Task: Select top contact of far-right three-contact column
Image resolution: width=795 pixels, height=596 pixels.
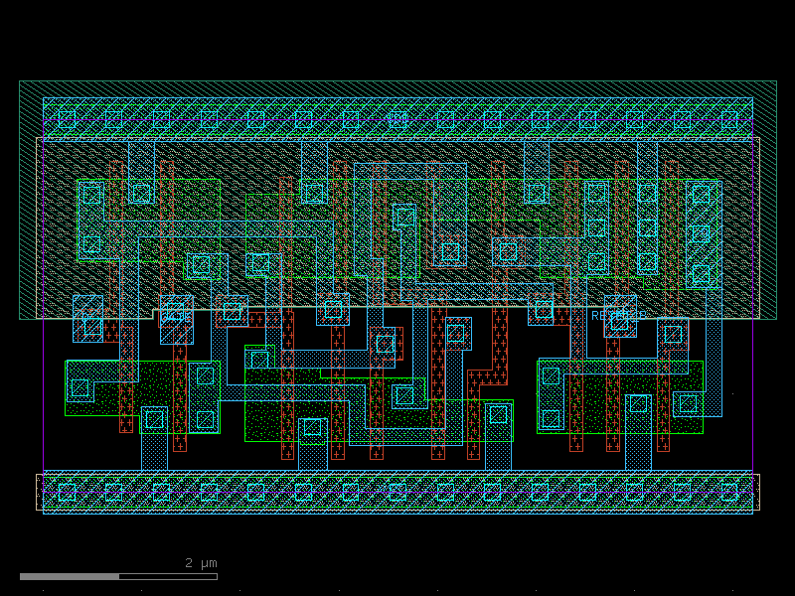Action: [x=702, y=194]
